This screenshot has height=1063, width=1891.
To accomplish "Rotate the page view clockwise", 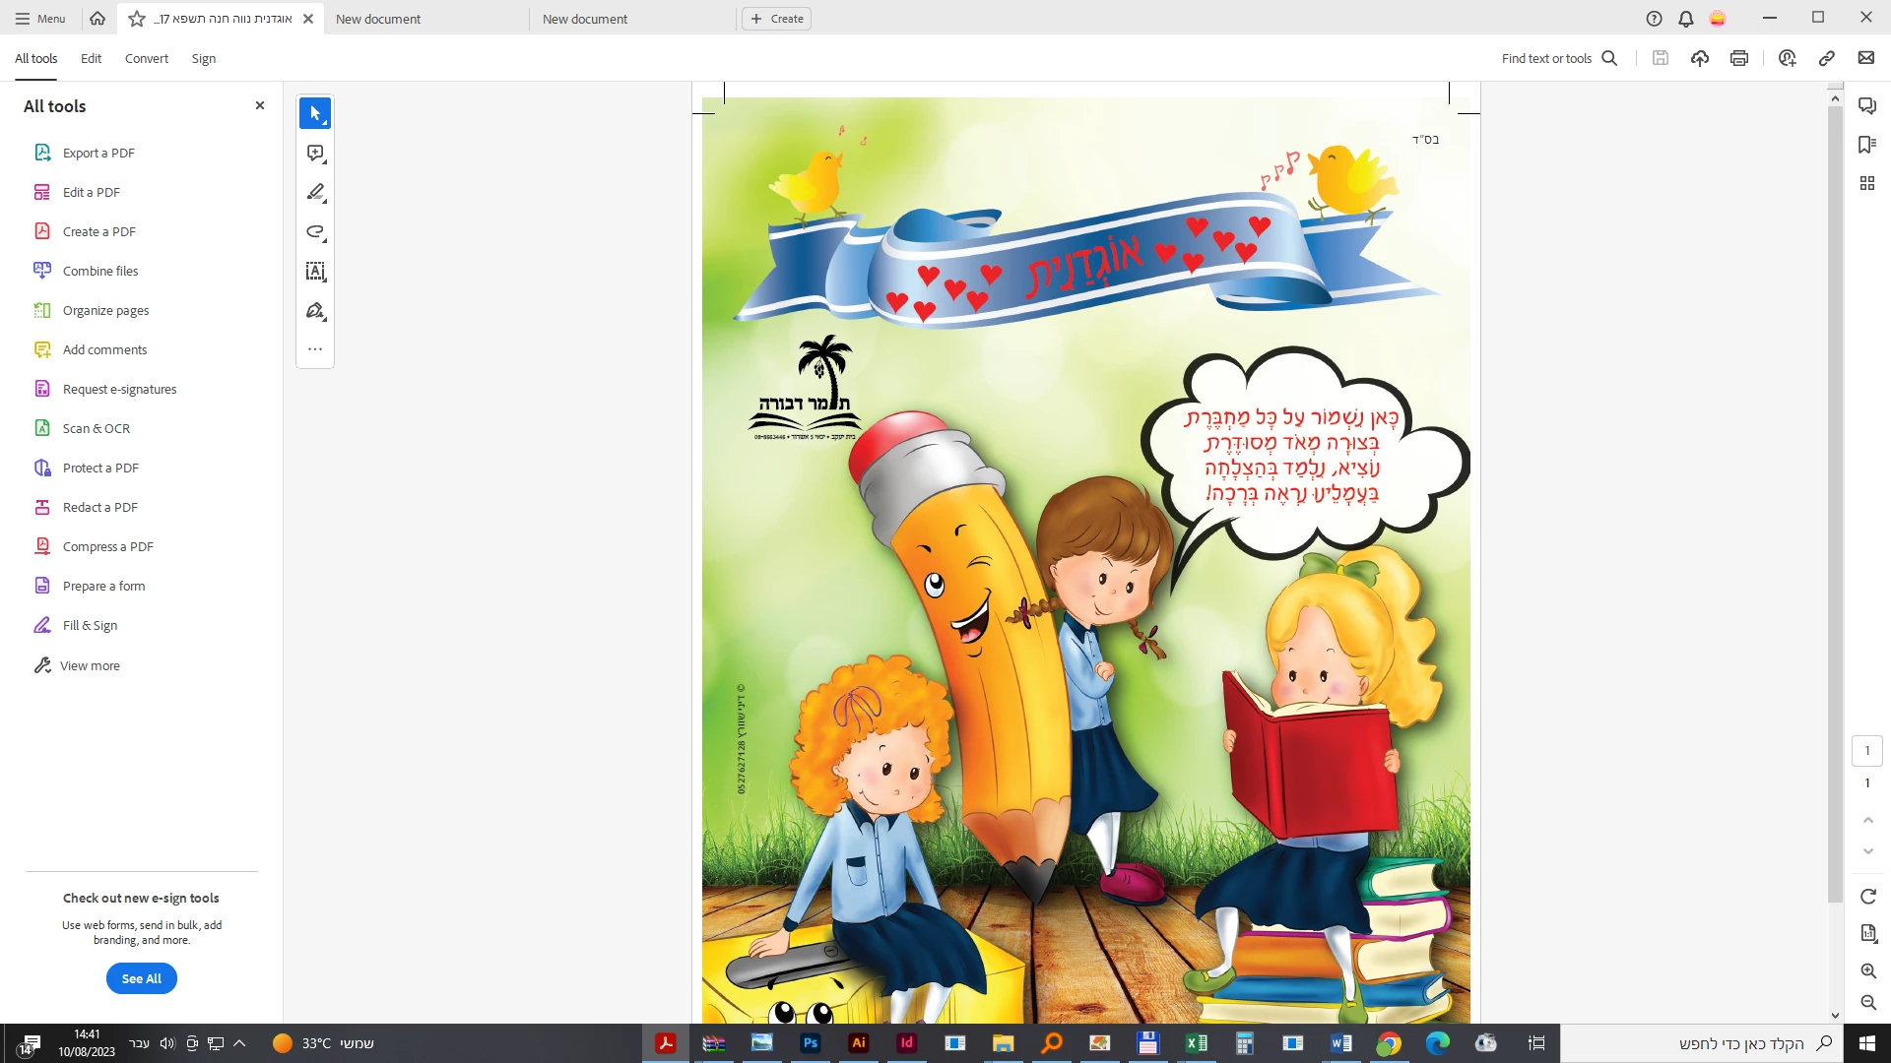I will tap(1867, 897).
